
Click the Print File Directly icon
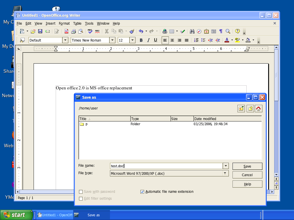[x=73, y=31]
